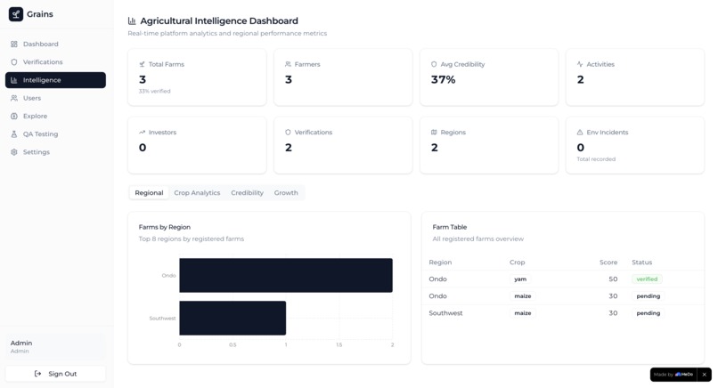
Task: Go to Users page in sidebar
Action: click(55, 98)
